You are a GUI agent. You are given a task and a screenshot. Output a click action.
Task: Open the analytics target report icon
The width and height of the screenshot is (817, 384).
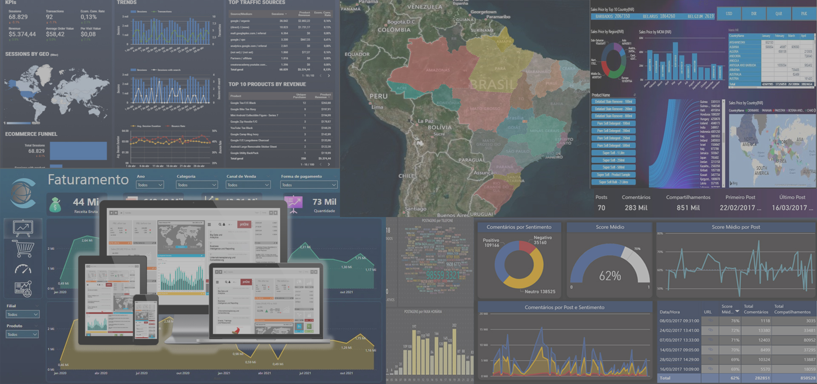click(x=23, y=289)
